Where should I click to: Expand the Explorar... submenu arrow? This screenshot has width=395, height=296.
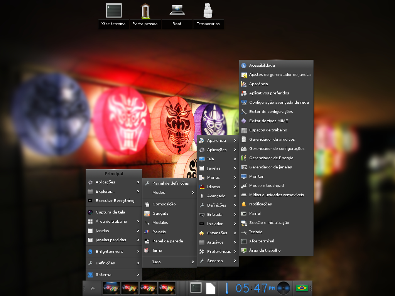tap(138, 192)
